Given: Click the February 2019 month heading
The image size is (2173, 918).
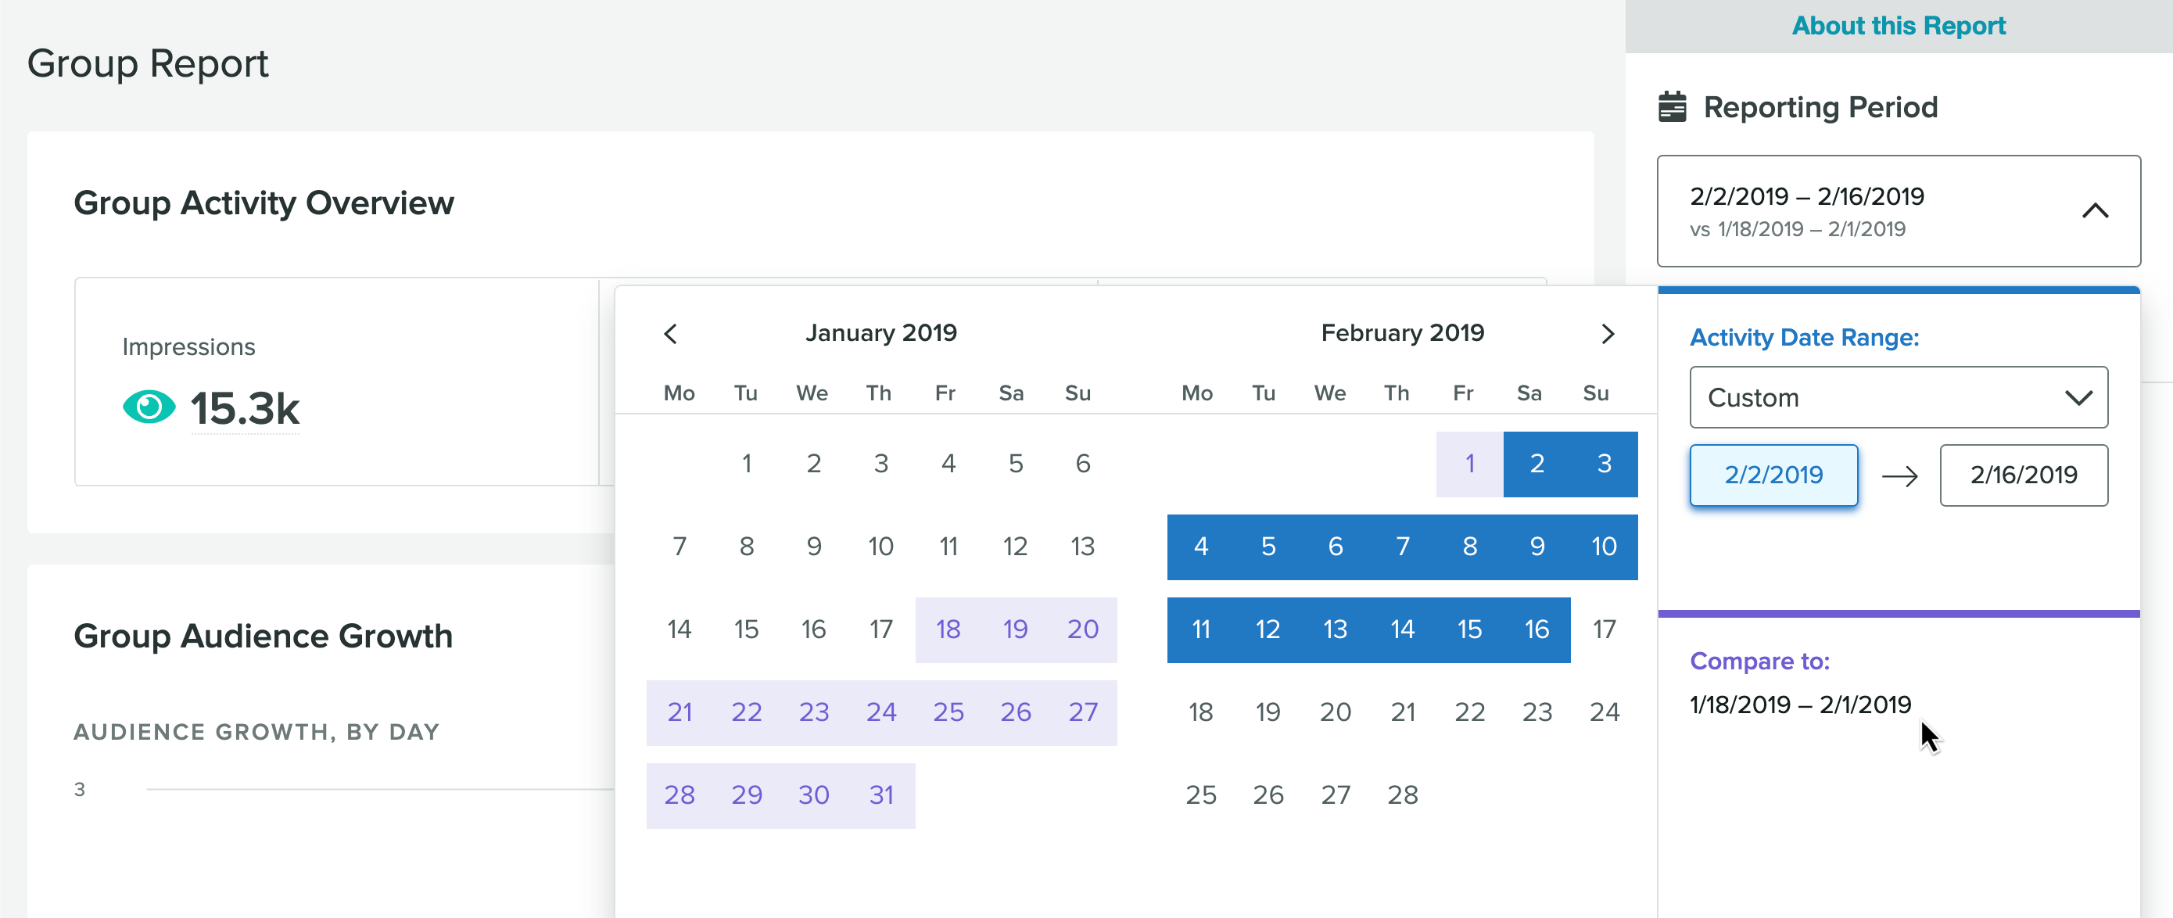Looking at the screenshot, I should (x=1402, y=333).
